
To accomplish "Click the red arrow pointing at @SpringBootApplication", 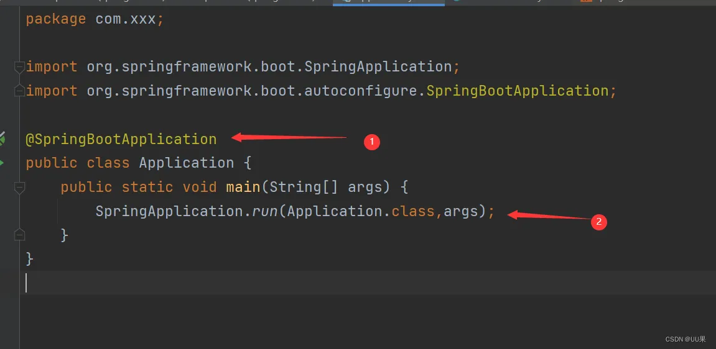I will (x=289, y=137).
